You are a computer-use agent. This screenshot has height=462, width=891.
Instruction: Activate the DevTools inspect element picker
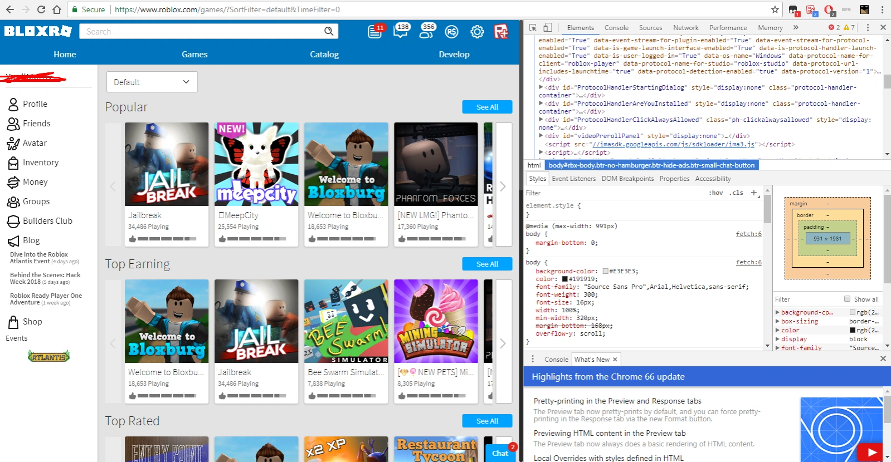(533, 27)
